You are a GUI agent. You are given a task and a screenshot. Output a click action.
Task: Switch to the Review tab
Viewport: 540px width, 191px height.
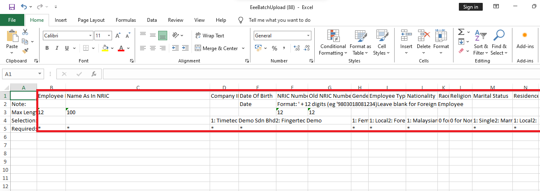click(175, 20)
